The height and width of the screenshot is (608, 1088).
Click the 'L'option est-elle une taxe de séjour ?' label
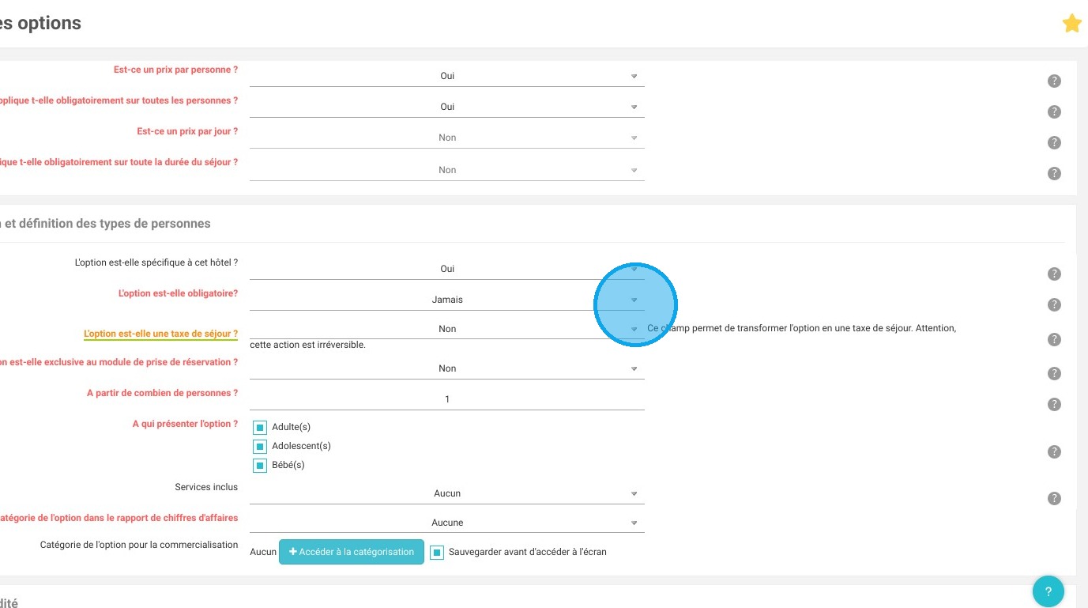[161, 334]
